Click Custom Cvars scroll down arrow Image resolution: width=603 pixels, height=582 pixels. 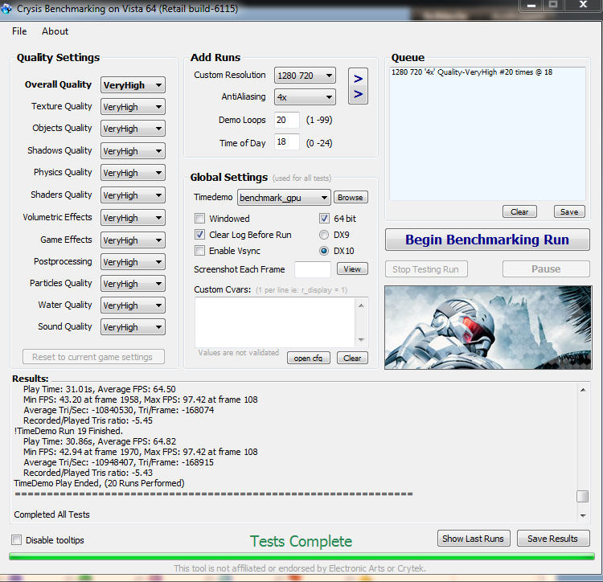[x=361, y=339]
